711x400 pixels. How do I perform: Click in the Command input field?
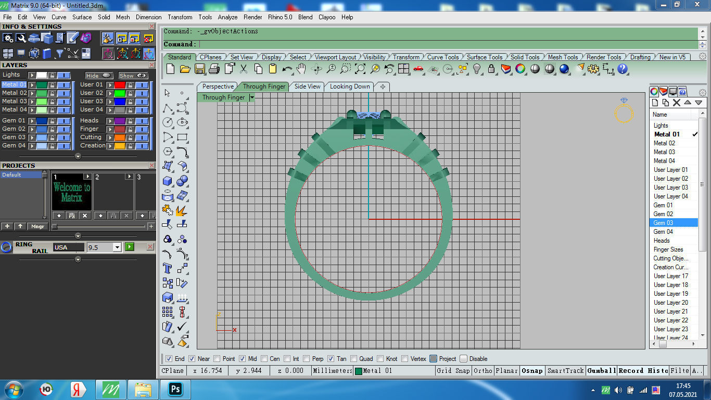[448, 44]
